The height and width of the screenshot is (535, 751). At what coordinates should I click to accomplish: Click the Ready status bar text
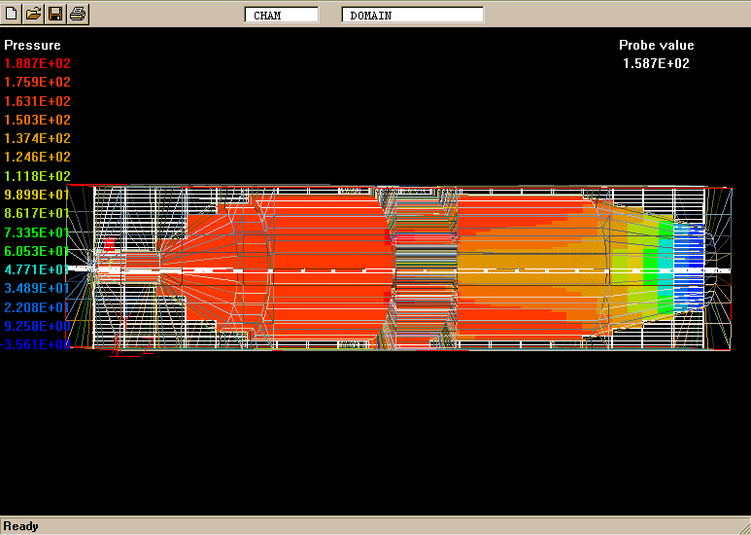21,526
